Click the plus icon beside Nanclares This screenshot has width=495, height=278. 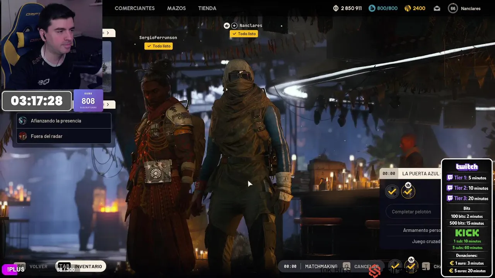(x=234, y=25)
